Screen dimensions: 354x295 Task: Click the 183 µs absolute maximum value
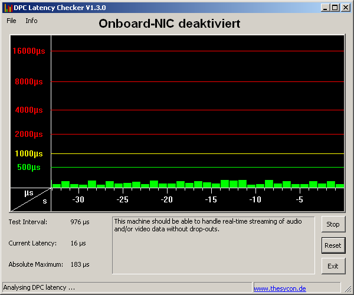pos(80,264)
